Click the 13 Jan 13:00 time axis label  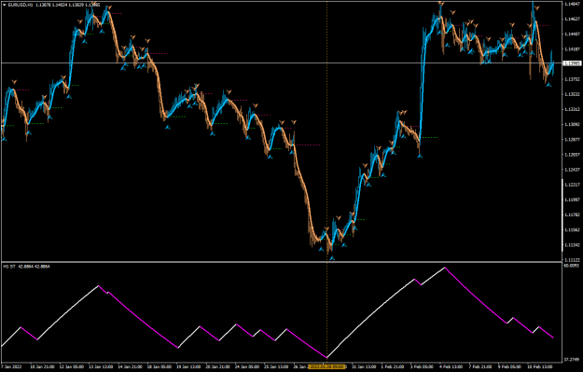(101, 366)
